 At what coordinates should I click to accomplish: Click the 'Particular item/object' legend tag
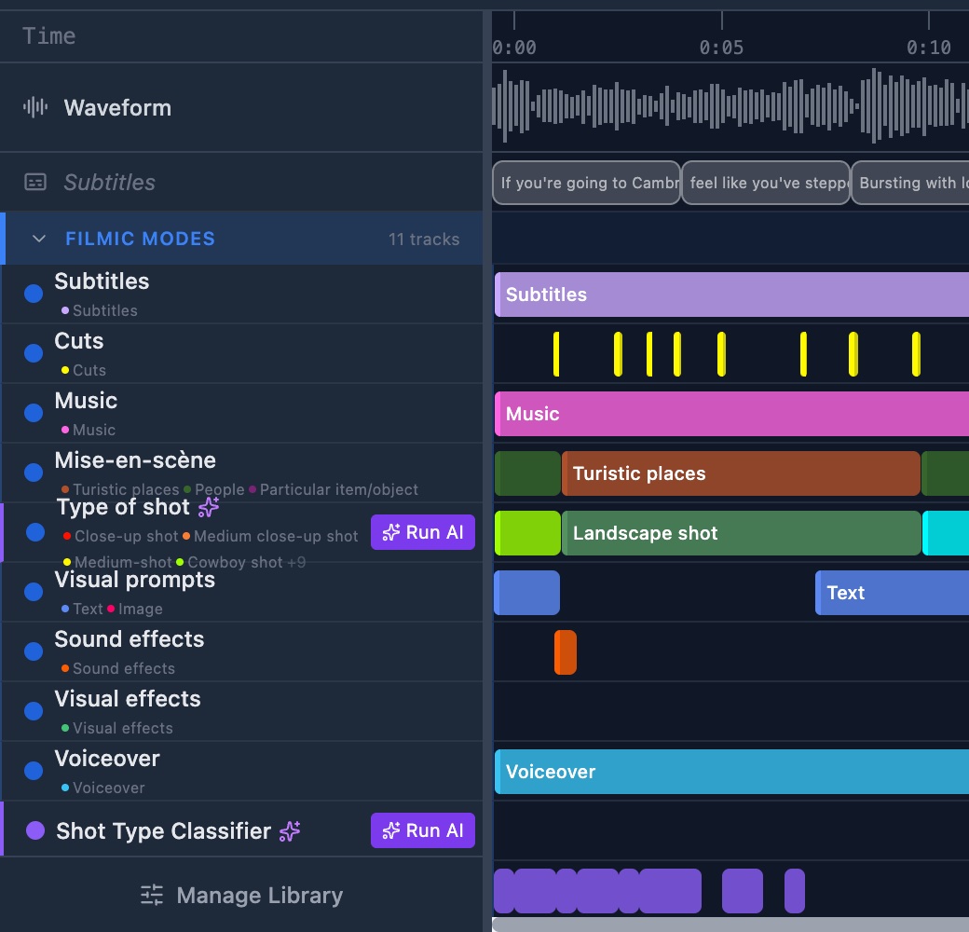tap(334, 489)
